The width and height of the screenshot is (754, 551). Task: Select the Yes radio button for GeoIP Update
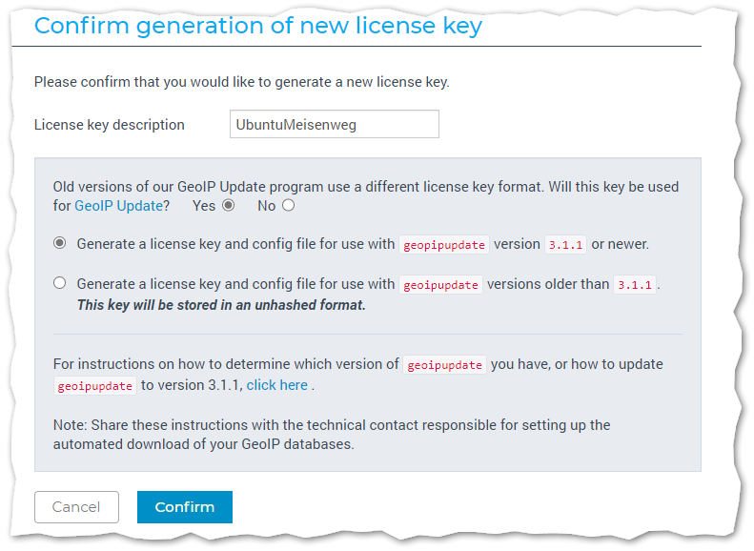(228, 205)
